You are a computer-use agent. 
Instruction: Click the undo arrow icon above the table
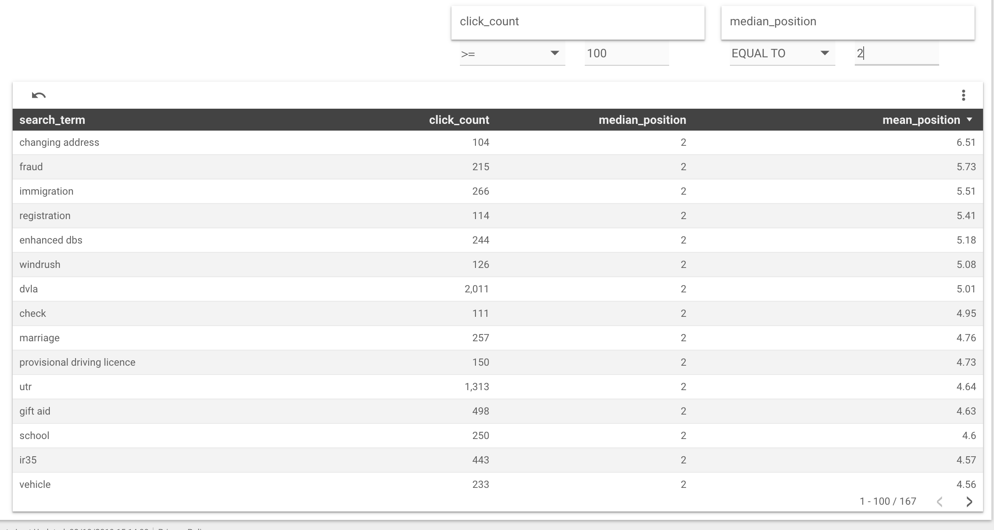click(38, 95)
